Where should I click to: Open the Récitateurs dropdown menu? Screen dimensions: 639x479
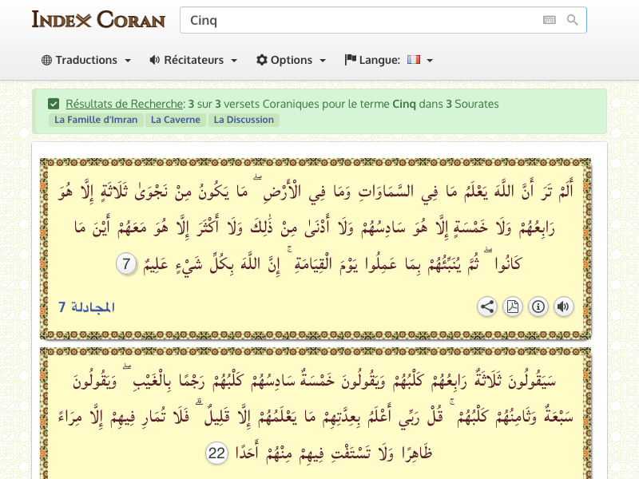click(193, 60)
